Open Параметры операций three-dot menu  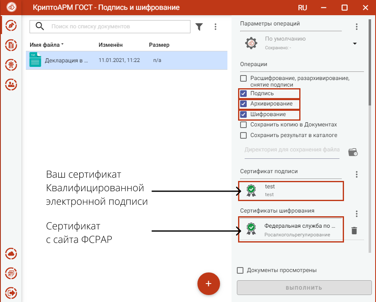pos(357,27)
